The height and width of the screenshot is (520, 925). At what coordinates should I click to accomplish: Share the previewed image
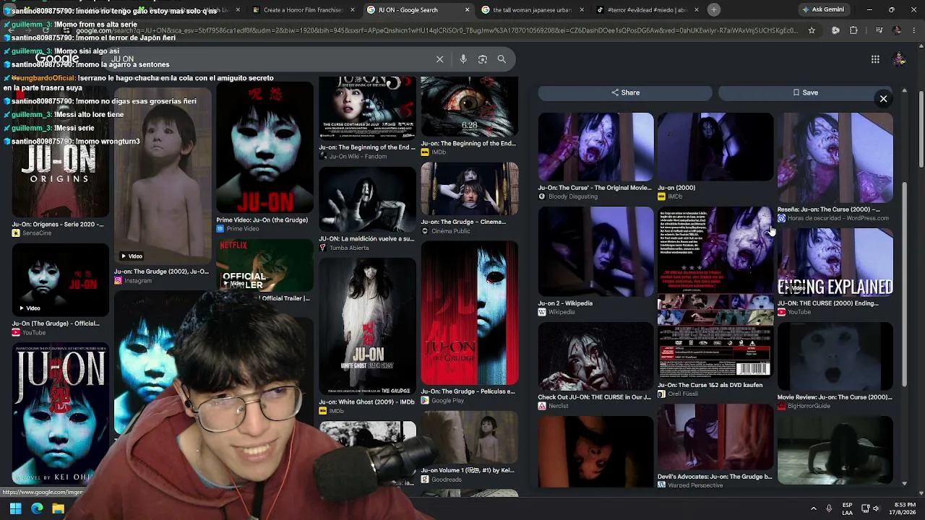click(x=625, y=92)
